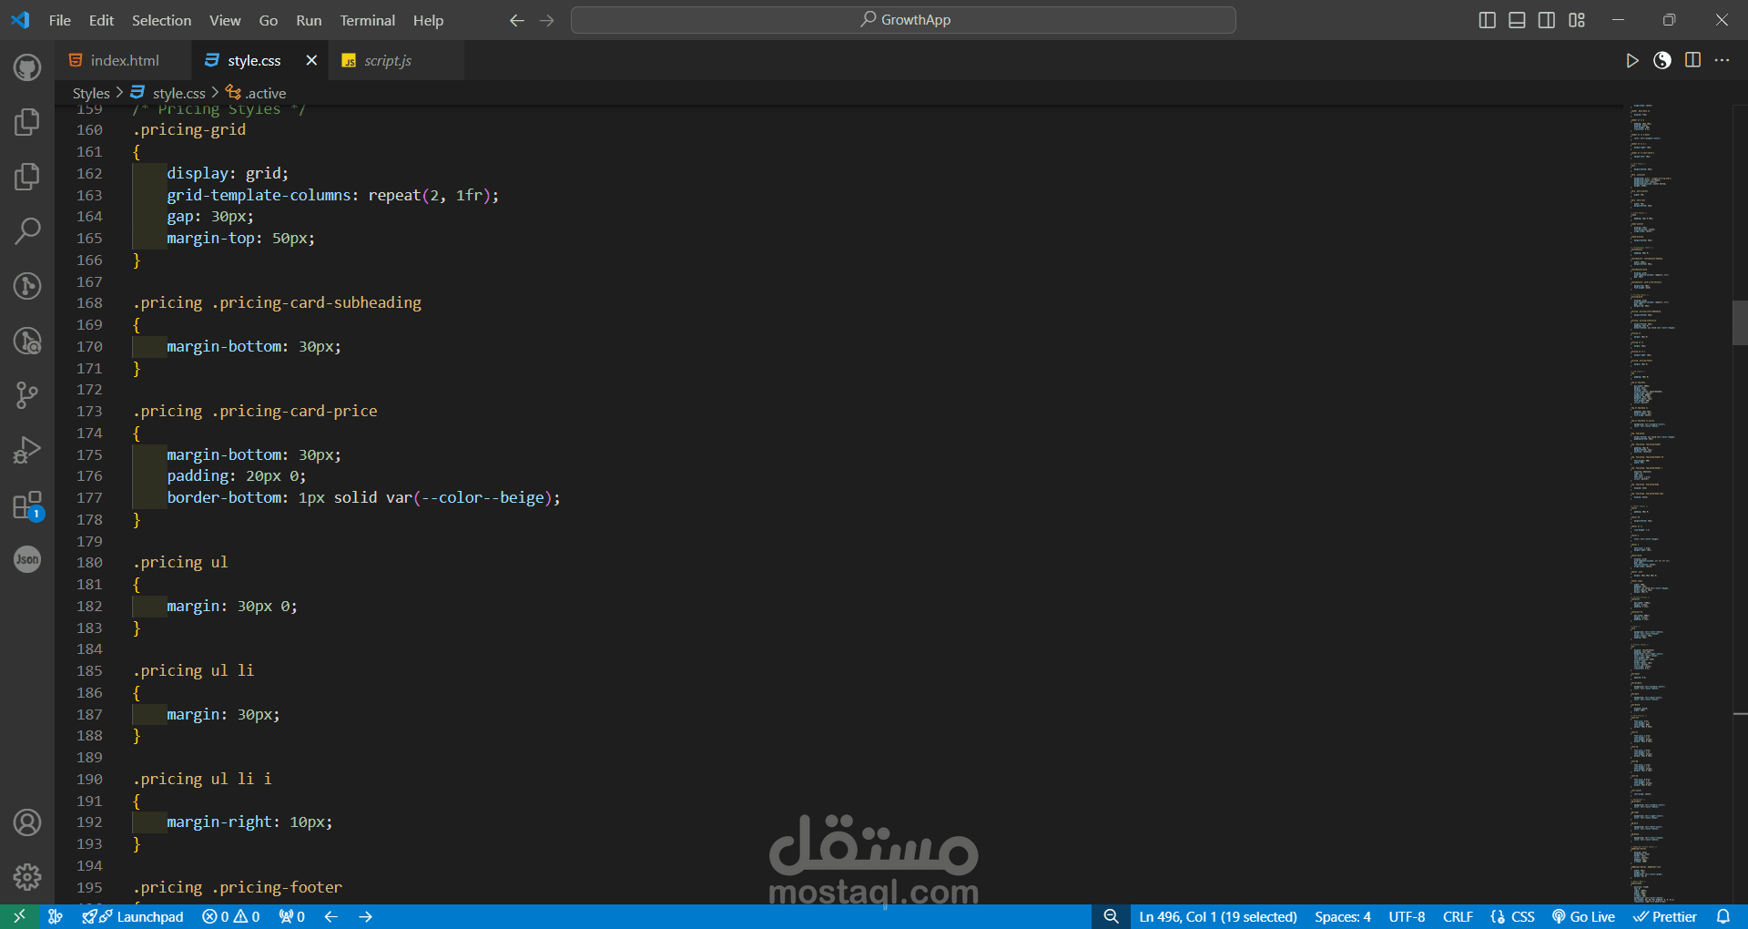This screenshot has height=929, width=1748.
Task: Open the Terminal menu
Action: [x=368, y=20]
